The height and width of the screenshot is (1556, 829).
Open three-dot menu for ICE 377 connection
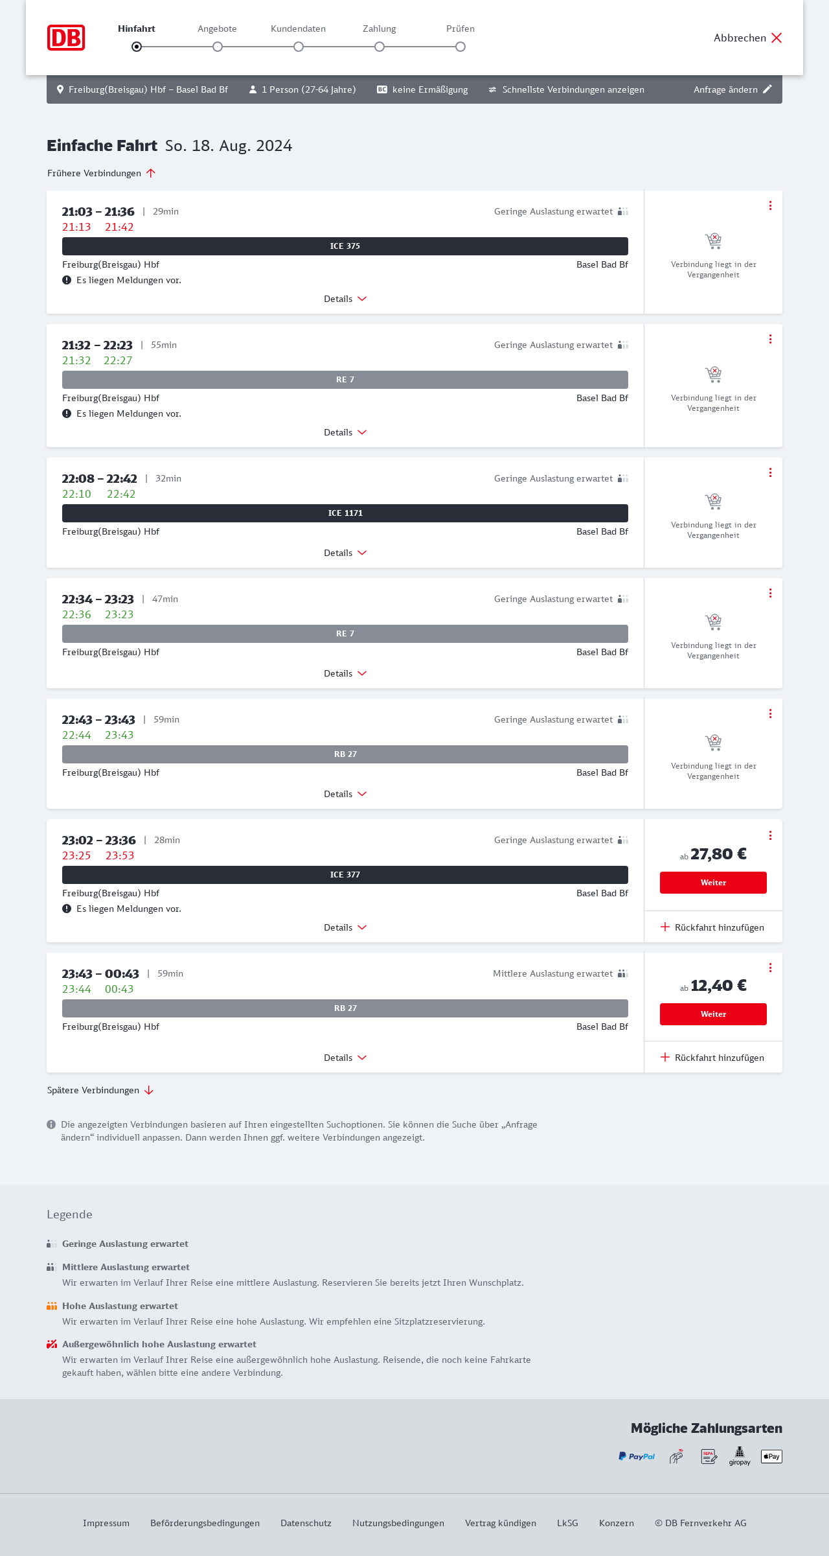pos(770,835)
